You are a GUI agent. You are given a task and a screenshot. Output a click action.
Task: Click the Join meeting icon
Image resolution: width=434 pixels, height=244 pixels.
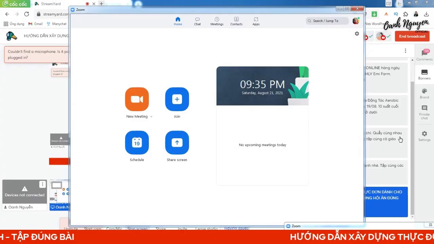coord(177,99)
